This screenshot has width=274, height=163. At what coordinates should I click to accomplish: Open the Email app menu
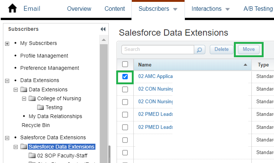coord(32,9)
